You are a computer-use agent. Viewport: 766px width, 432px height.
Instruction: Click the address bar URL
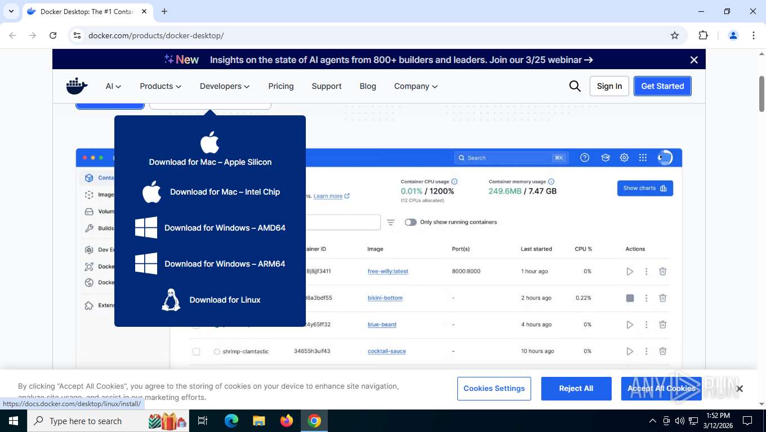coord(156,35)
